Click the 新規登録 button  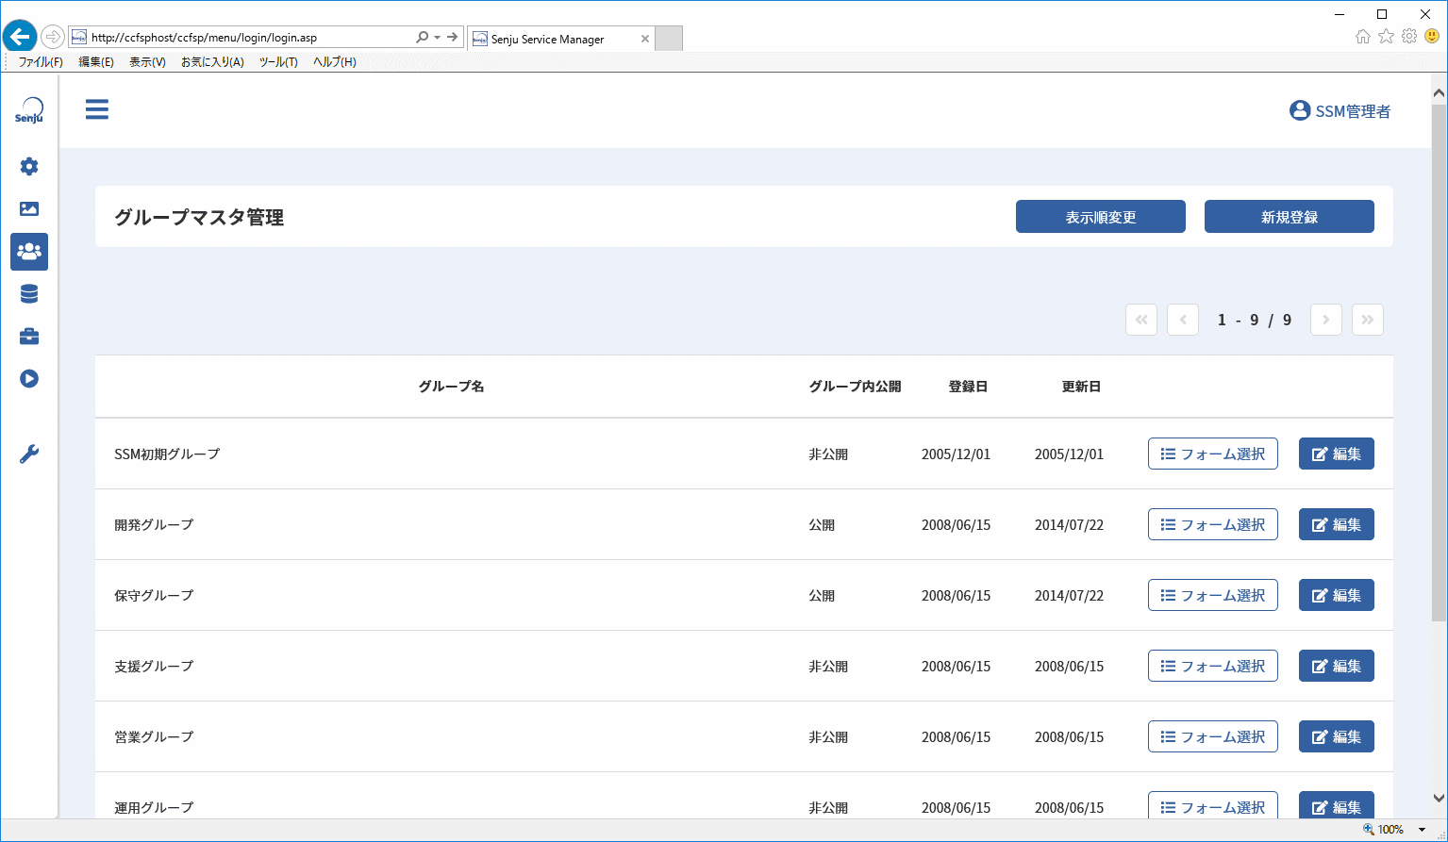1290,217
